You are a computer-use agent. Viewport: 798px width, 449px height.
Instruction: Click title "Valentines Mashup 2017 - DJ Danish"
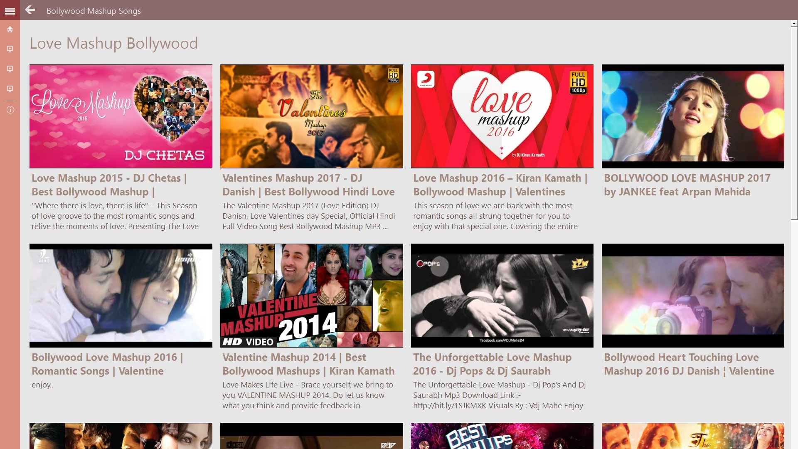point(308,185)
